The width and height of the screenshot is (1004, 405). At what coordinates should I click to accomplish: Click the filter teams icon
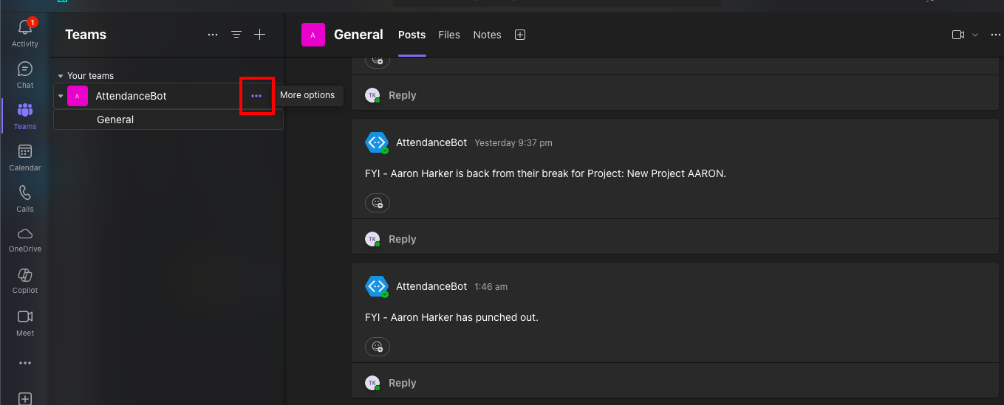[x=236, y=35]
